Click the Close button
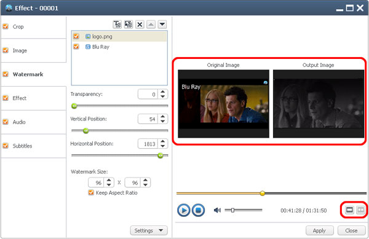369x239 pixels. coord(351,230)
